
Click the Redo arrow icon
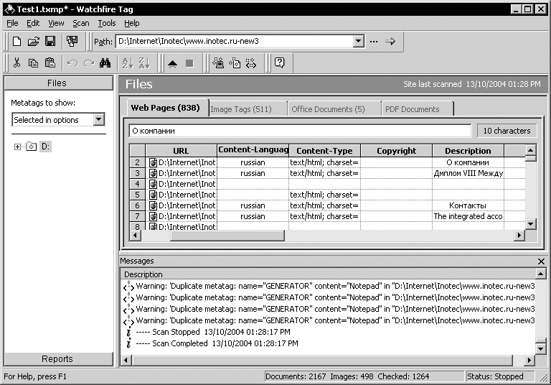(x=89, y=63)
